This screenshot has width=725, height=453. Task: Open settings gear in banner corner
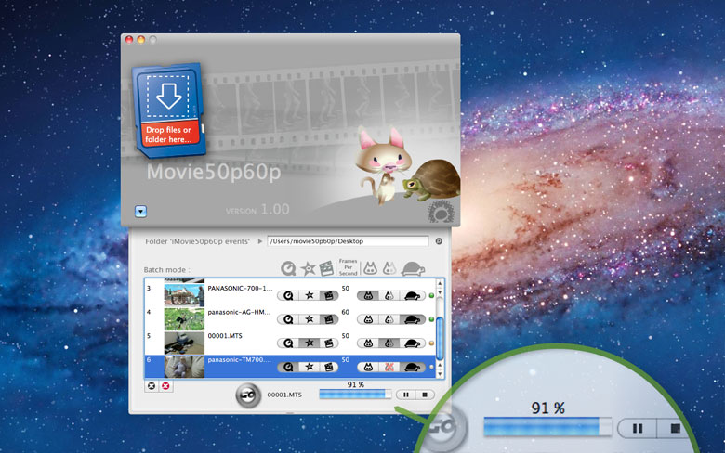click(x=442, y=213)
